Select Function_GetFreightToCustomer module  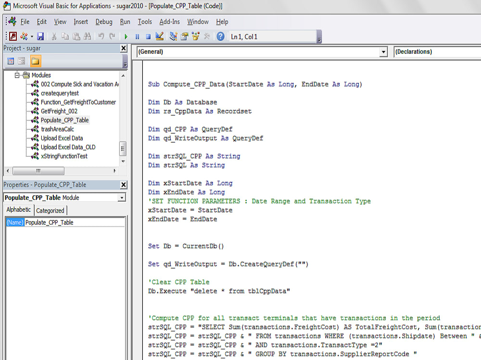[x=78, y=102]
